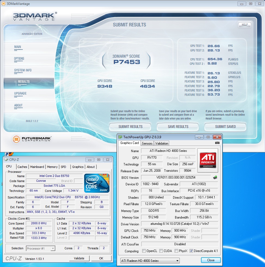Click the Level 2 cache value '4096 KBytes'
Image resolution: width=265 pixels, height=267 pixels.
point(82,233)
